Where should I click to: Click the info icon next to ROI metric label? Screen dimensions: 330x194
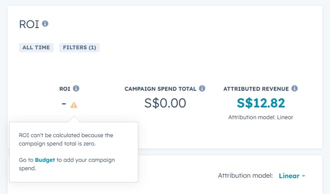tap(76, 89)
